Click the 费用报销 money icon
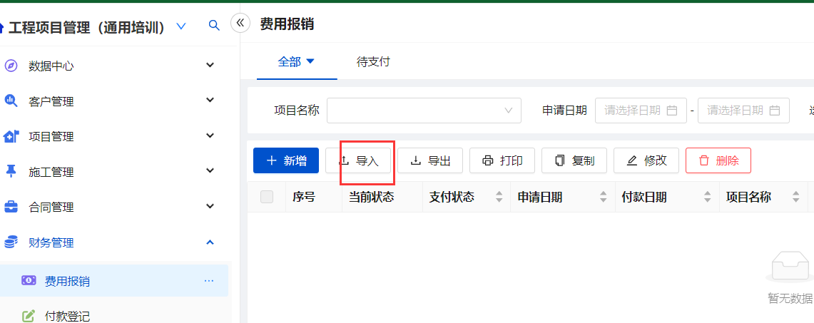Image resolution: width=814 pixels, height=323 pixels. (29, 280)
